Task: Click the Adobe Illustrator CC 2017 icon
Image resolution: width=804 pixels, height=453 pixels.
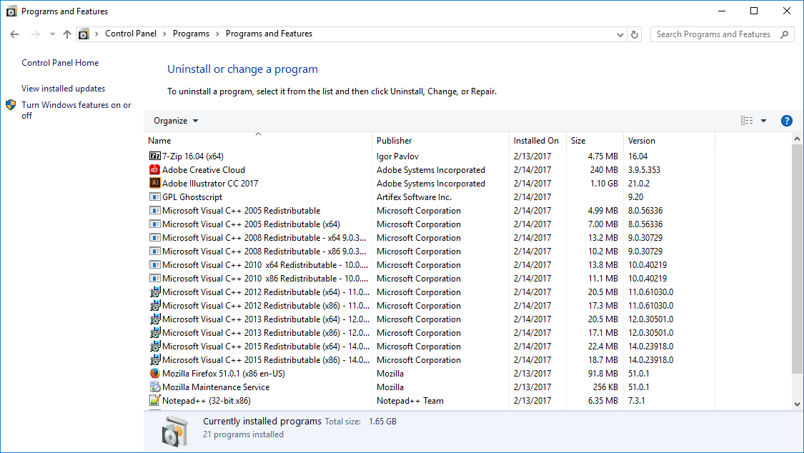Action: [x=155, y=184]
